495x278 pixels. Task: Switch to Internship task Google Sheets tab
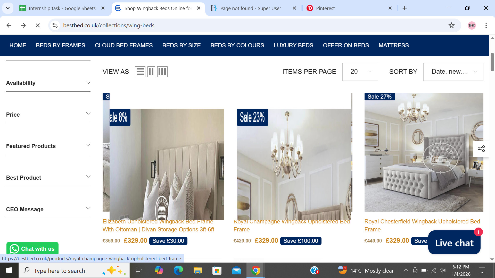(x=62, y=8)
